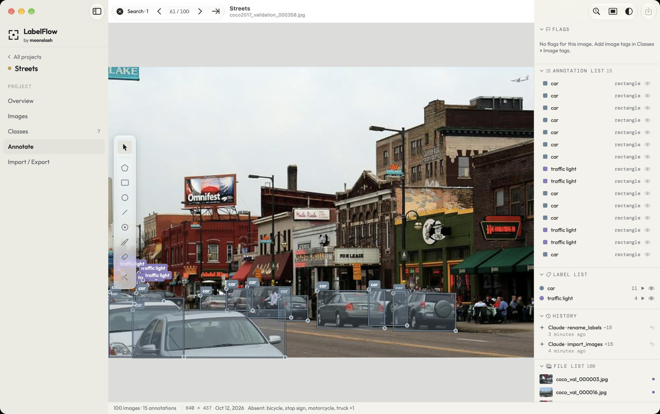Expand the car label arrow

click(x=643, y=288)
